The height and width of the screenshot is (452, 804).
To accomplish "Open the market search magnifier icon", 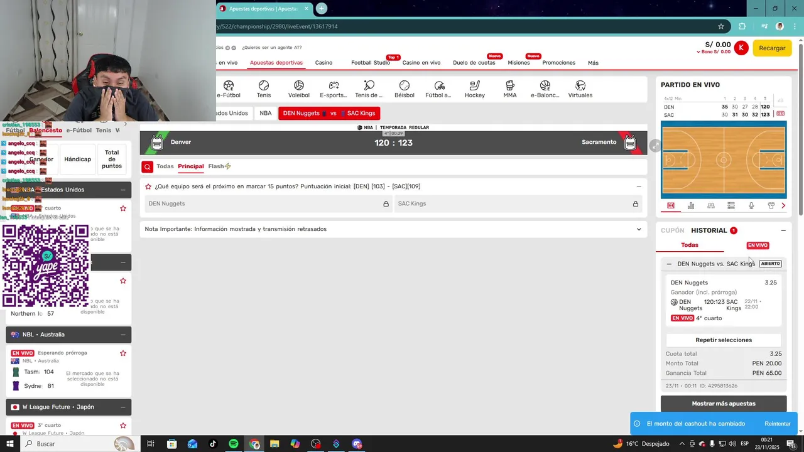I will [147, 166].
